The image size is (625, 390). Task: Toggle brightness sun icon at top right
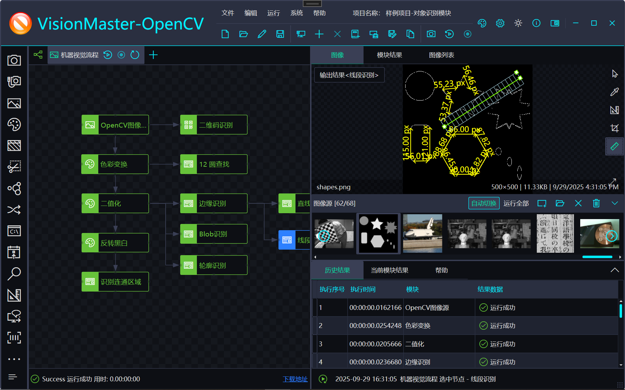[x=518, y=23]
